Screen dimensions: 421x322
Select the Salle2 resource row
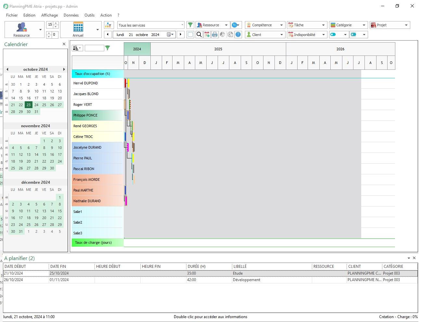tap(97, 222)
